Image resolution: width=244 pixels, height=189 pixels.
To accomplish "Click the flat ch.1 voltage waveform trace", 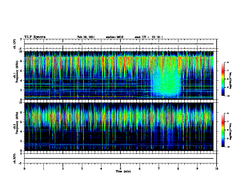I will [119, 44].
